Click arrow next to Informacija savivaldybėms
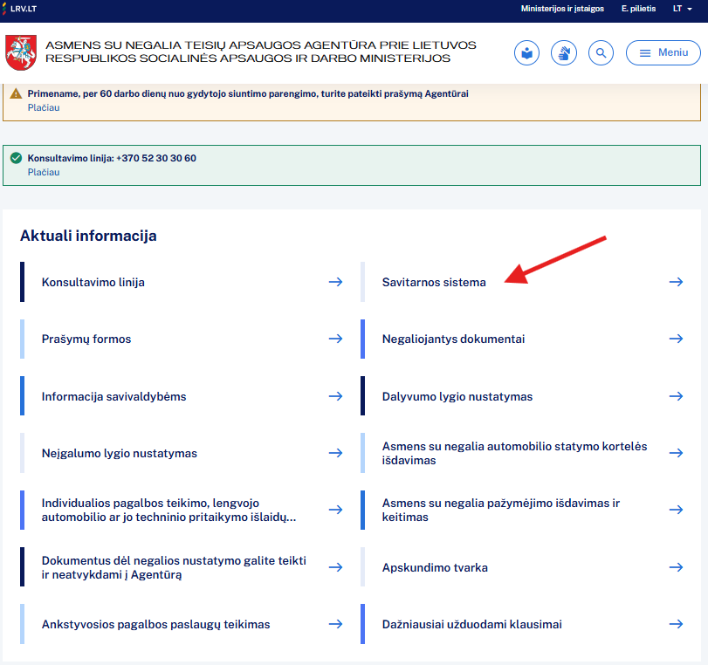708x665 pixels. (335, 396)
